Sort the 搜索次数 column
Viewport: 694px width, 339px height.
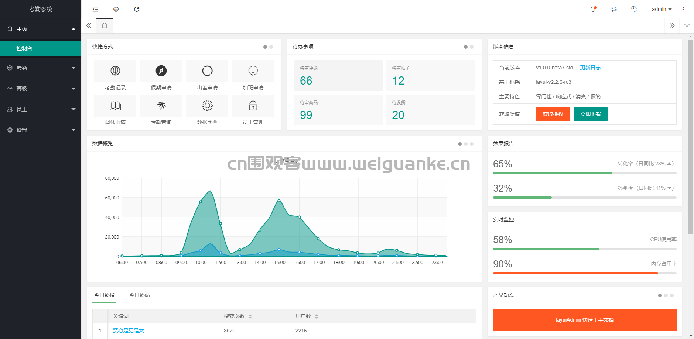pyautogui.click(x=250, y=316)
